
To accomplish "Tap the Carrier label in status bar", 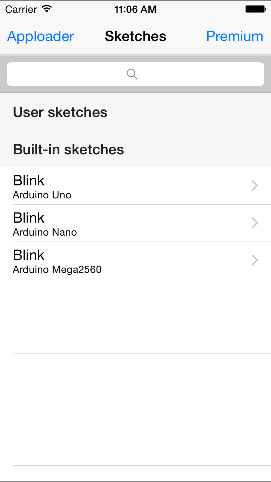I will click(x=21, y=9).
